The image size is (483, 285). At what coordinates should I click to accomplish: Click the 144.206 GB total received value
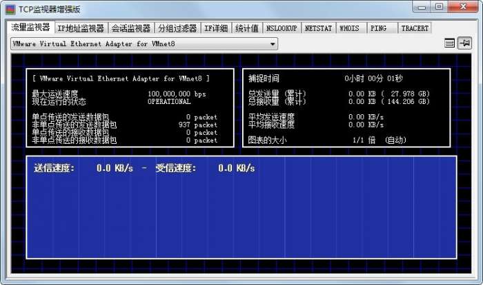pyautogui.click(x=408, y=101)
